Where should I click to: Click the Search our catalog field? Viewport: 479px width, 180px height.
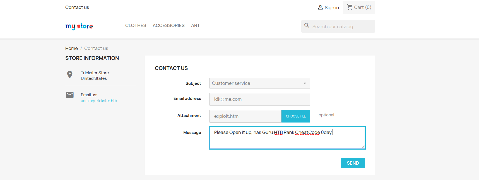point(338,26)
